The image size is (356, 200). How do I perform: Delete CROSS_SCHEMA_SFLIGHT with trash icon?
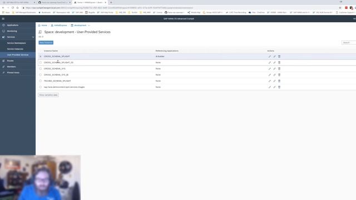[279, 57]
